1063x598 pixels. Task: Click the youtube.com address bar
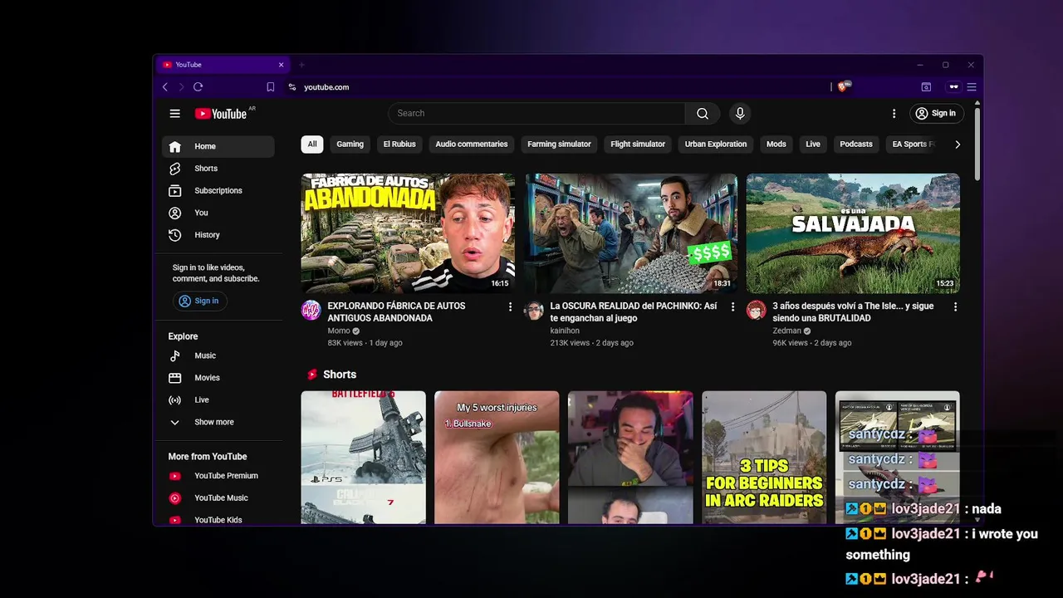click(556, 87)
